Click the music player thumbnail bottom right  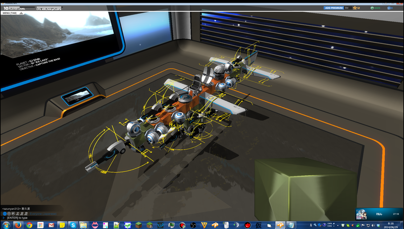pos(362,214)
